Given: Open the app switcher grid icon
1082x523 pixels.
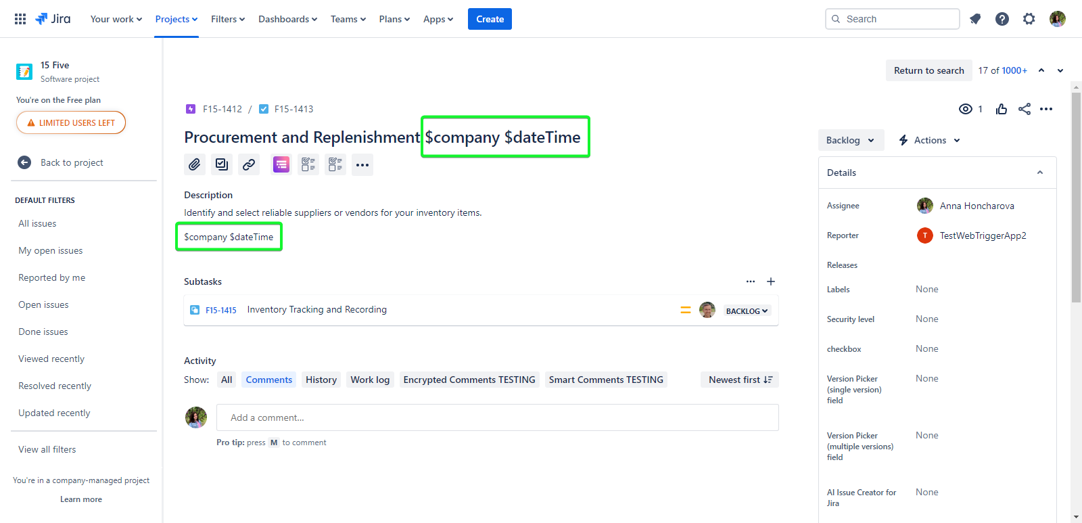Looking at the screenshot, I should 20,19.
